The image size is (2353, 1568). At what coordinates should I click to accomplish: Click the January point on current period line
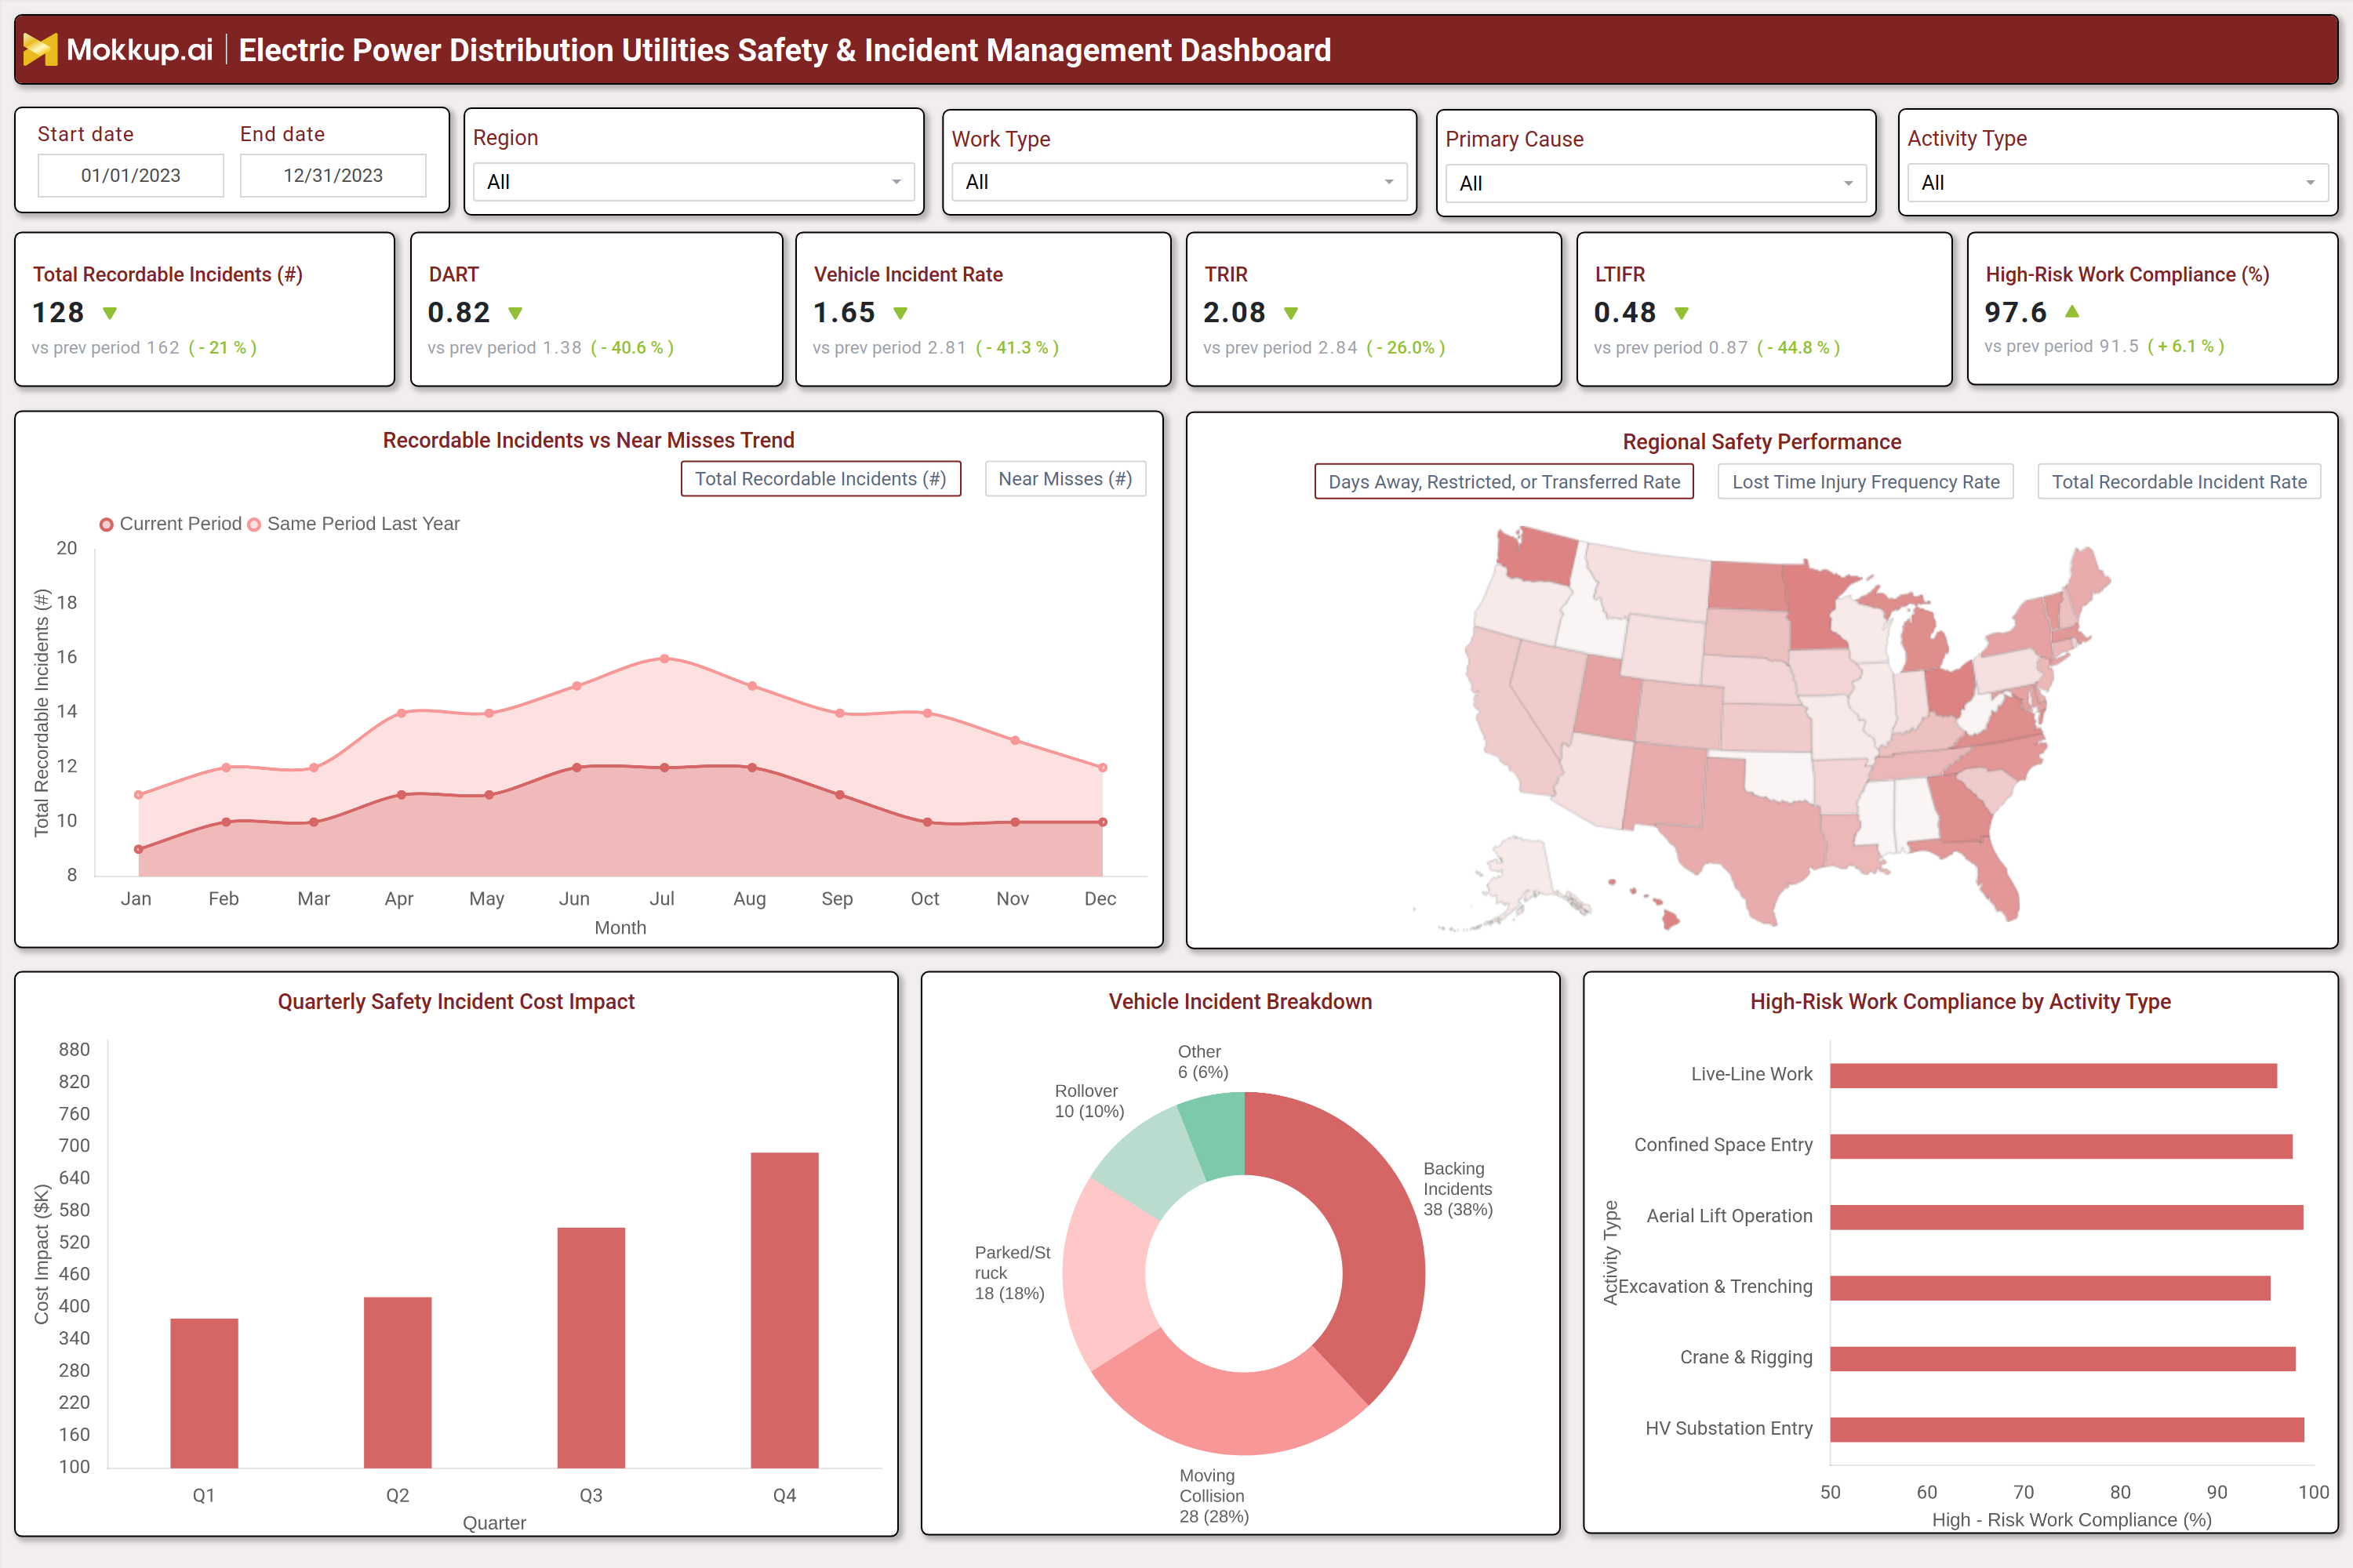[138, 849]
